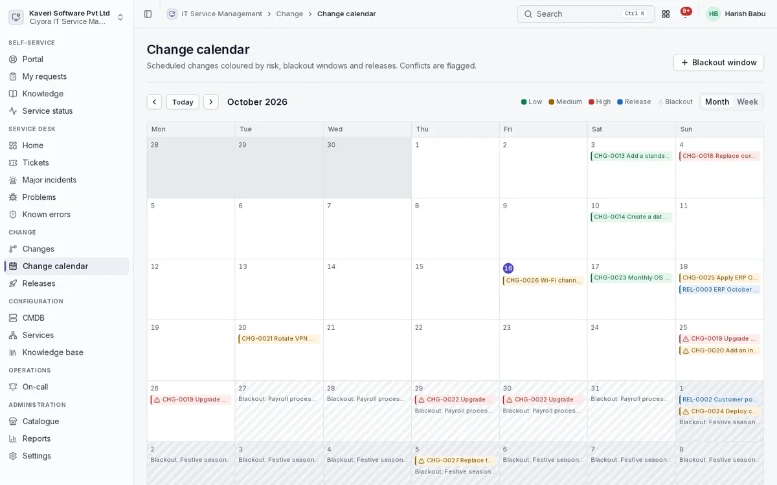Open REL-0002 Customer release
The width and height of the screenshot is (777, 485).
pos(719,400)
